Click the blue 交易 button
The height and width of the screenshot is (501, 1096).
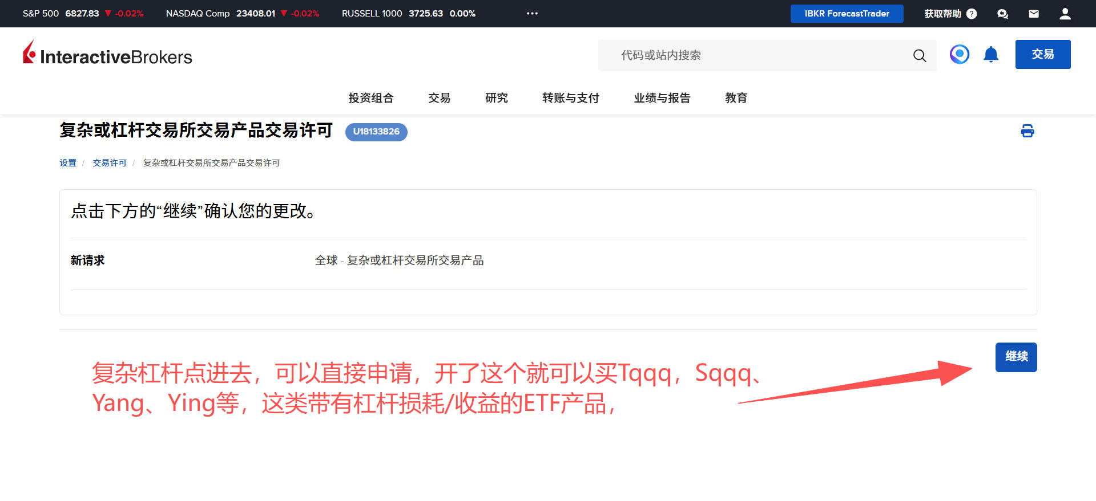pyautogui.click(x=1042, y=54)
